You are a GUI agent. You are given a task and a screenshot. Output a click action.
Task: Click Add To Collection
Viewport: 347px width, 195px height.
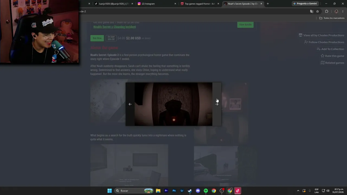(x=330, y=49)
